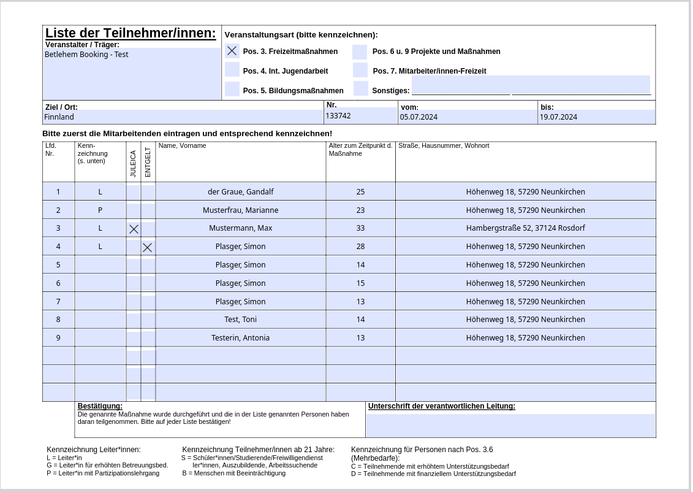The image size is (693, 492).
Task: Toggle the Sonstiges checkbox
Action: point(361,89)
